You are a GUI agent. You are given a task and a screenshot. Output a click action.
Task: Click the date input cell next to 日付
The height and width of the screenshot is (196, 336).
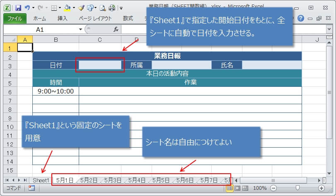(100, 65)
